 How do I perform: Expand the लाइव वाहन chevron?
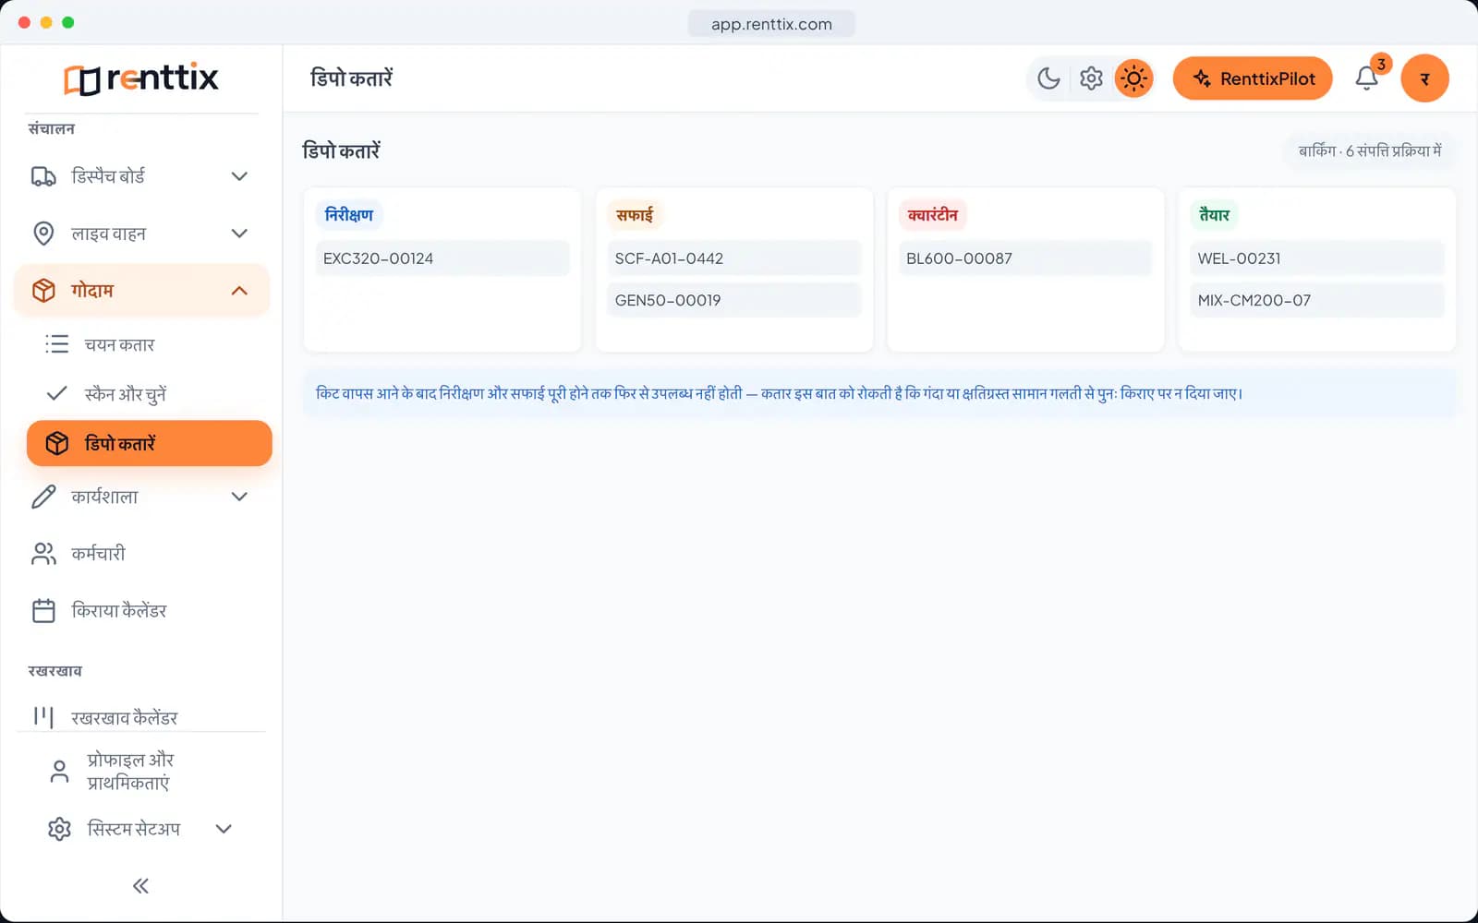(239, 234)
